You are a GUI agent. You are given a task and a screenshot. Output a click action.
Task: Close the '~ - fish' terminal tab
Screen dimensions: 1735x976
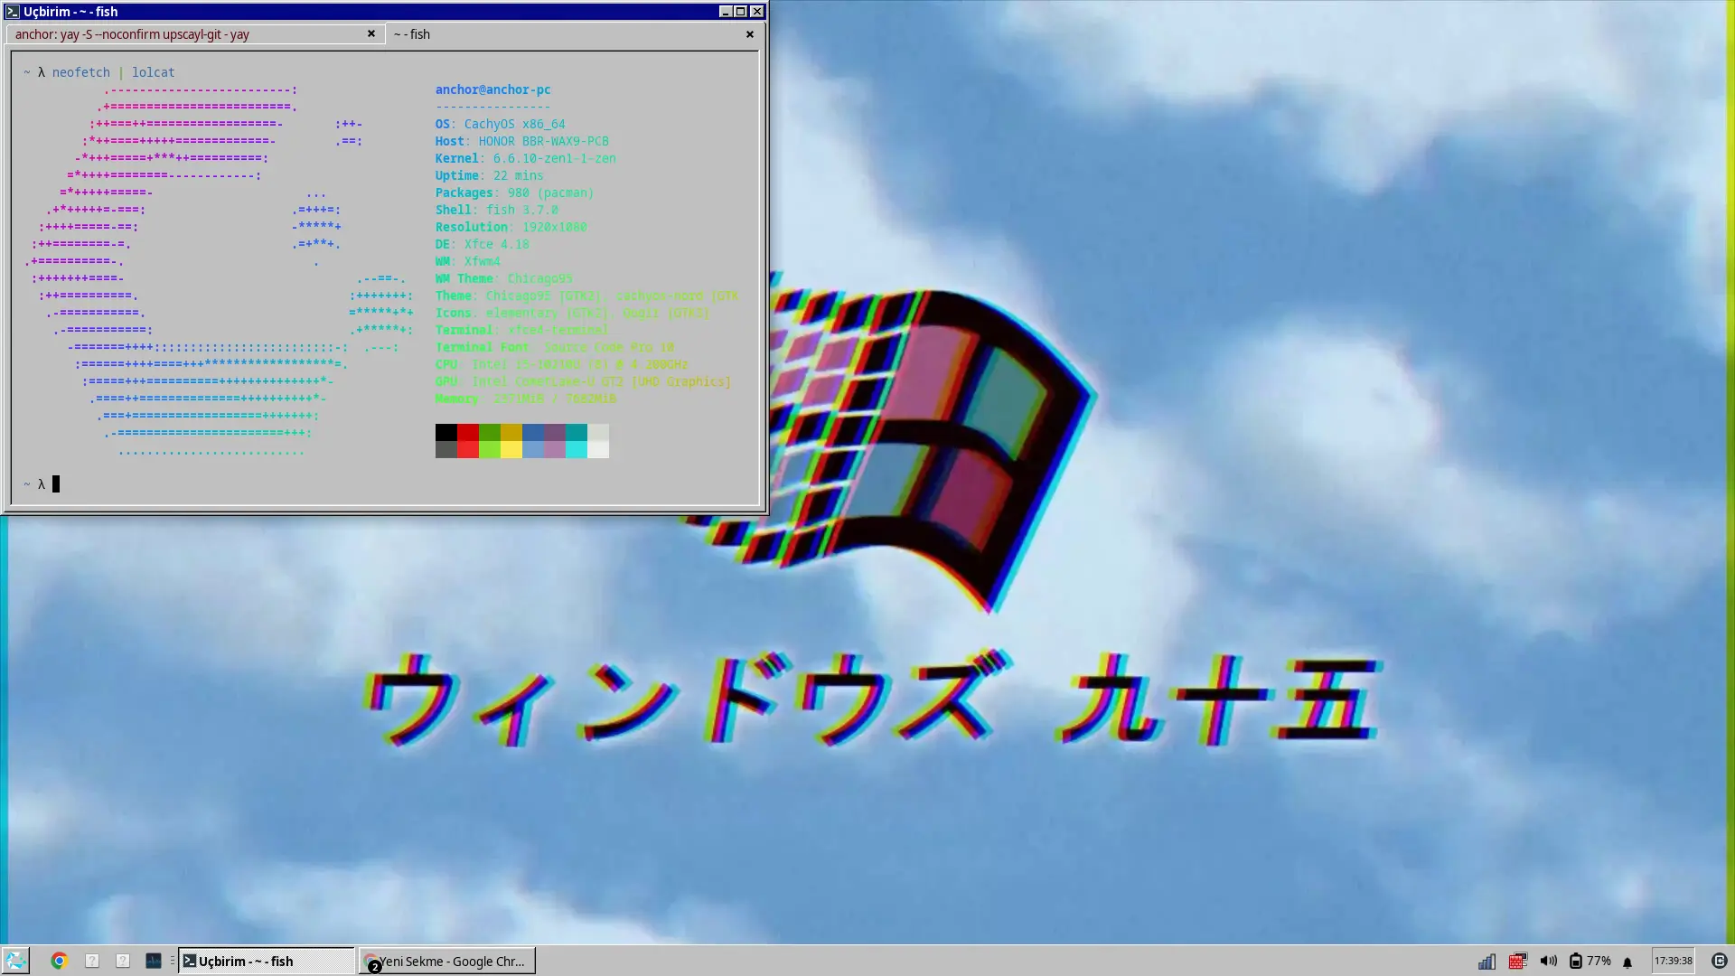coord(750,34)
